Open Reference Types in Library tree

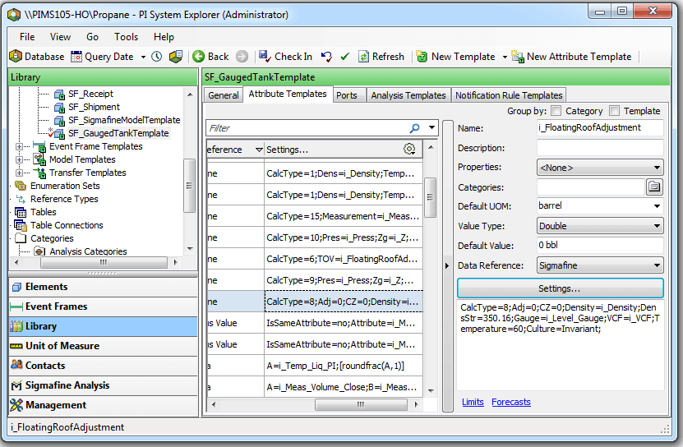click(64, 199)
